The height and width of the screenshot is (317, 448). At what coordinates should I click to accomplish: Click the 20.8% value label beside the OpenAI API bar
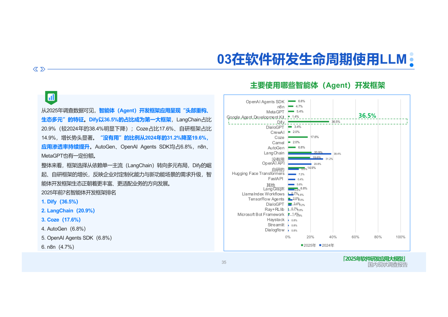(318, 164)
